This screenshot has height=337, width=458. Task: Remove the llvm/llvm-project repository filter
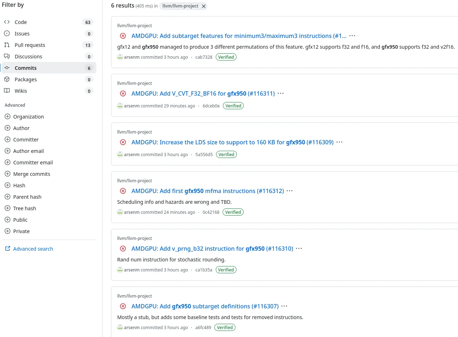[x=204, y=6]
